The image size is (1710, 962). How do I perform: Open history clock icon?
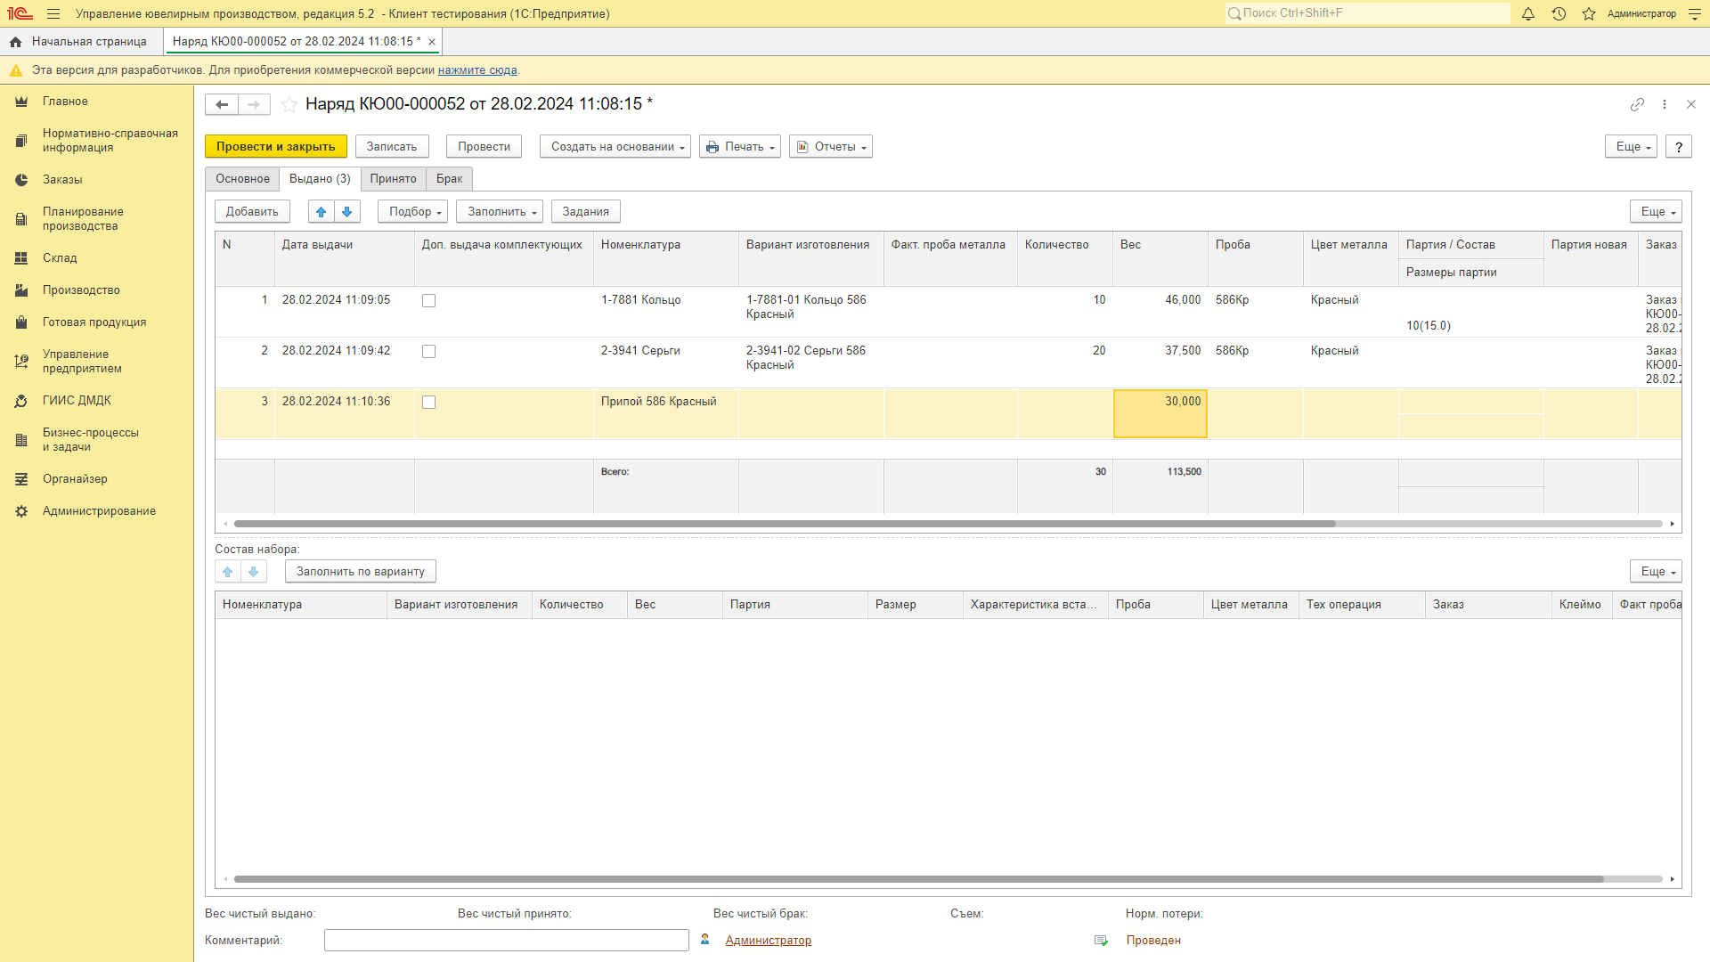pos(1559,13)
